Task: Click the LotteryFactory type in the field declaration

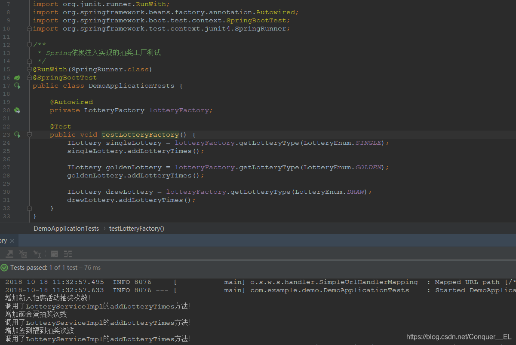Action: tap(114, 110)
